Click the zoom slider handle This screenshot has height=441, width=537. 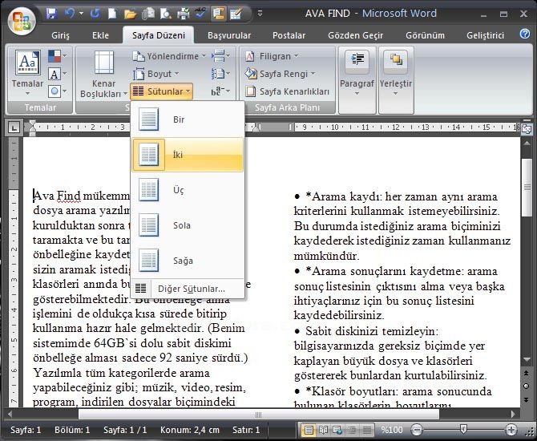pos(463,429)
